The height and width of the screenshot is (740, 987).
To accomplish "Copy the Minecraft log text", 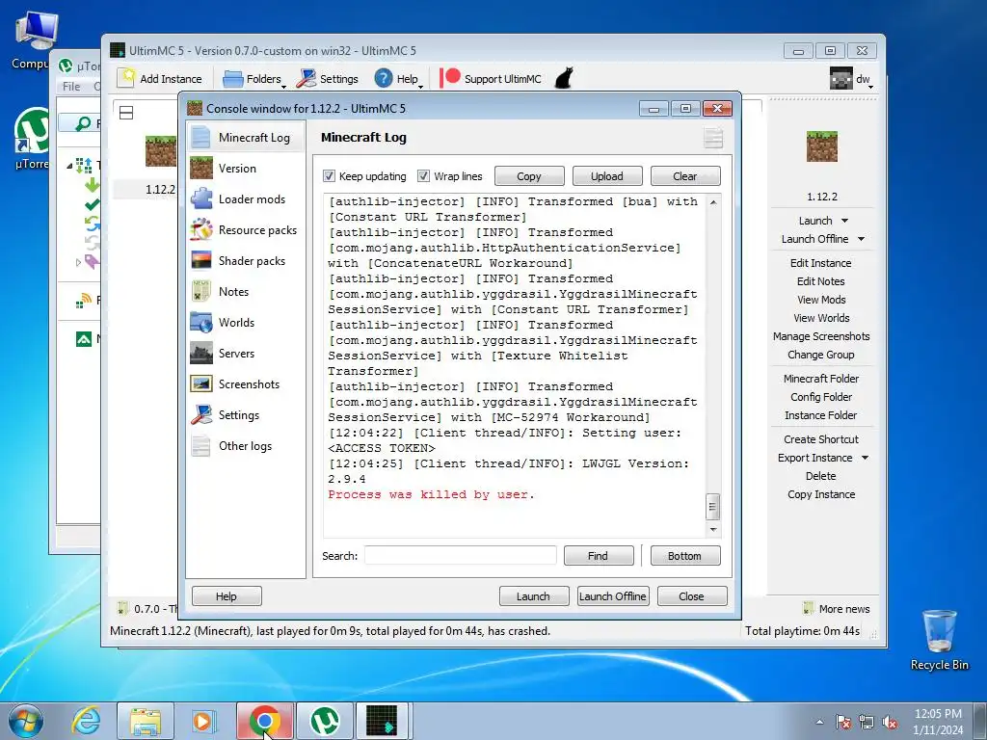I will pyautogui.click(x=529, y=176).
